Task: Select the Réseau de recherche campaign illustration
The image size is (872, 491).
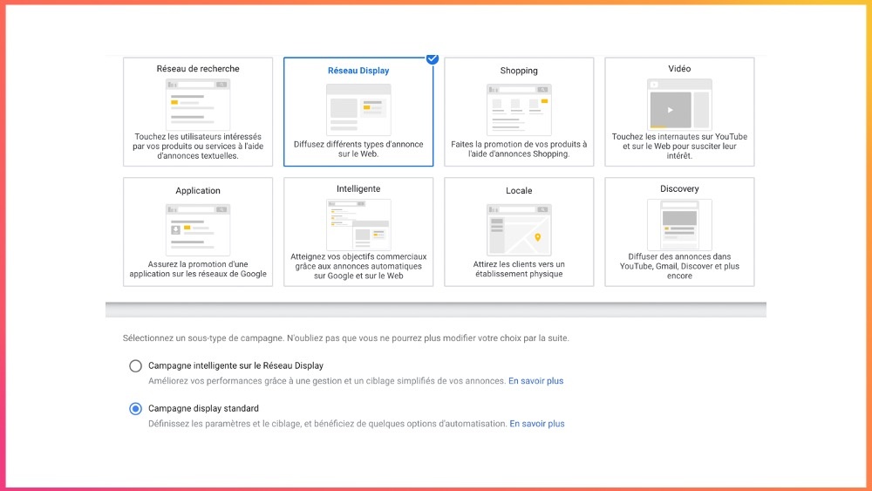Action: click(x=198, y=105)
